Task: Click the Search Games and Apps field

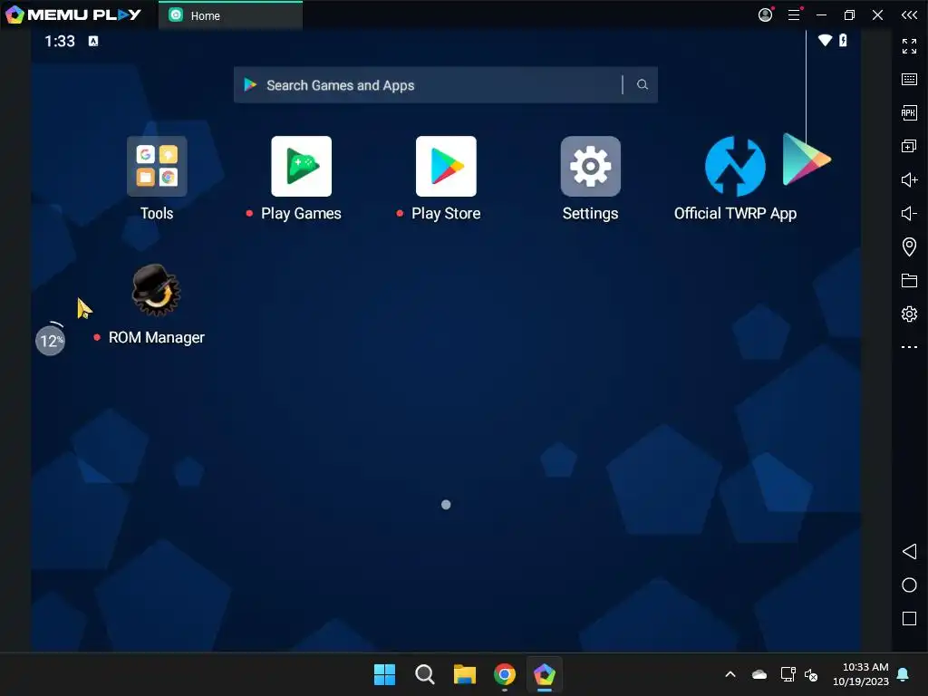Action: click(x=445, y=84)
